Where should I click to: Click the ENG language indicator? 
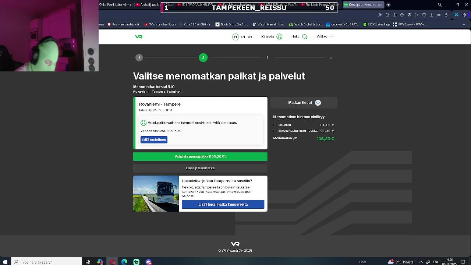tap(436, 262)
